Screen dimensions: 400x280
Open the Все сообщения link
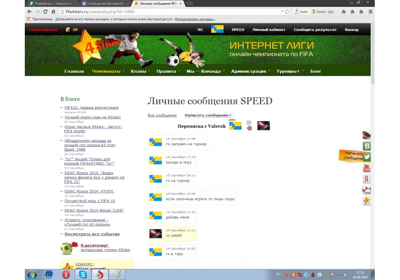[x=162, y=115]
